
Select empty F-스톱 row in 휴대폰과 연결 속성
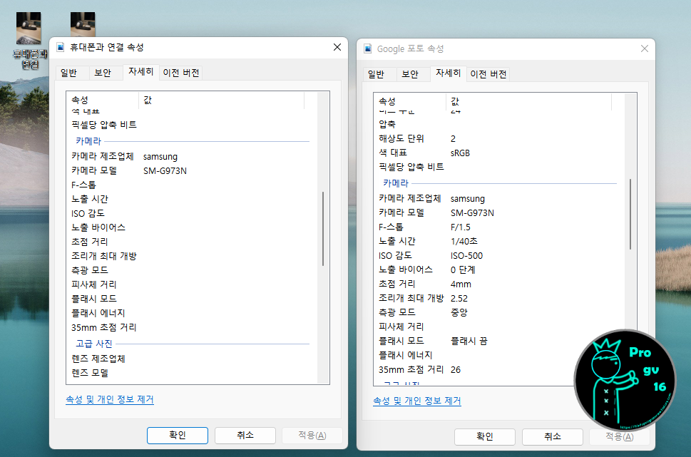(190, 185)
